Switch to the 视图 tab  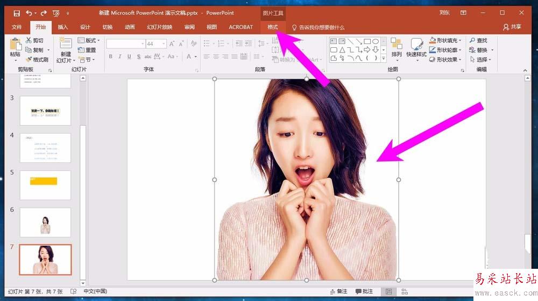[211, 27]
